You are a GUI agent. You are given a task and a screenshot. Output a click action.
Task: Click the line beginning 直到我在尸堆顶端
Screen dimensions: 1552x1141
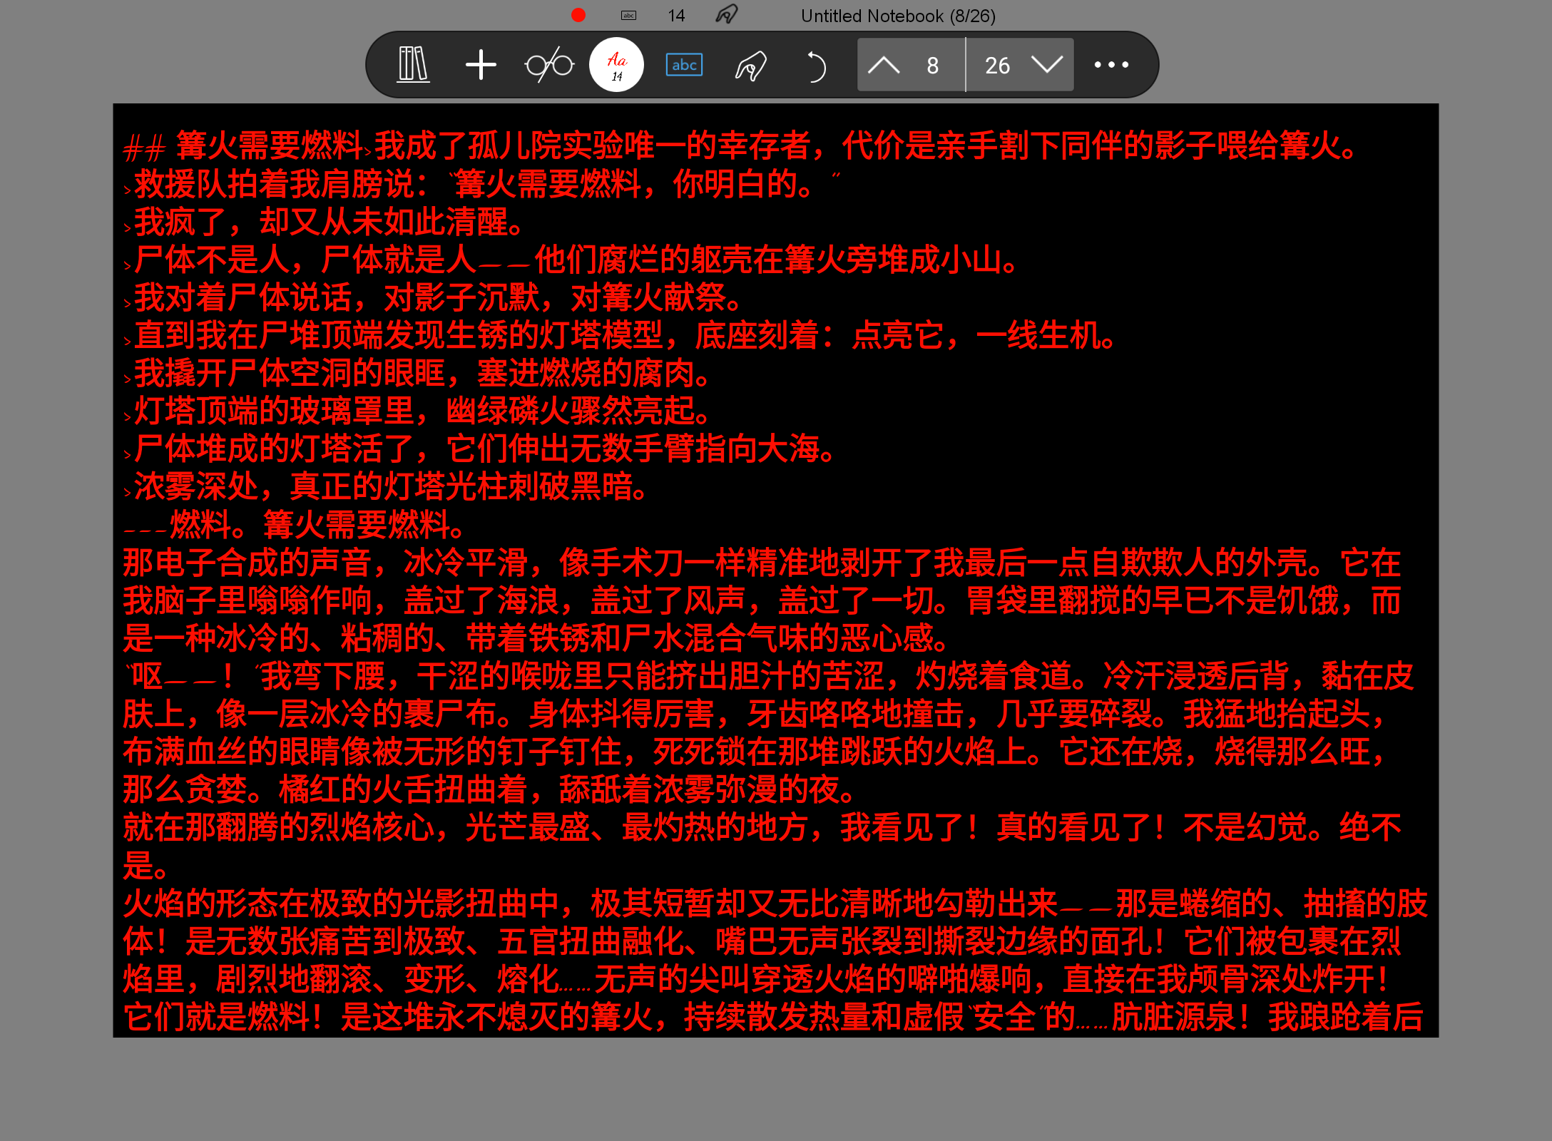620,335
